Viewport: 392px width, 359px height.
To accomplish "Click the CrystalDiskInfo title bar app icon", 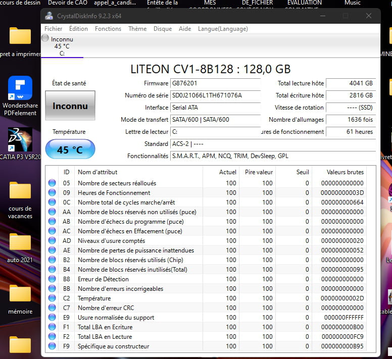I will pyautogui.click(x=49, y=16).
